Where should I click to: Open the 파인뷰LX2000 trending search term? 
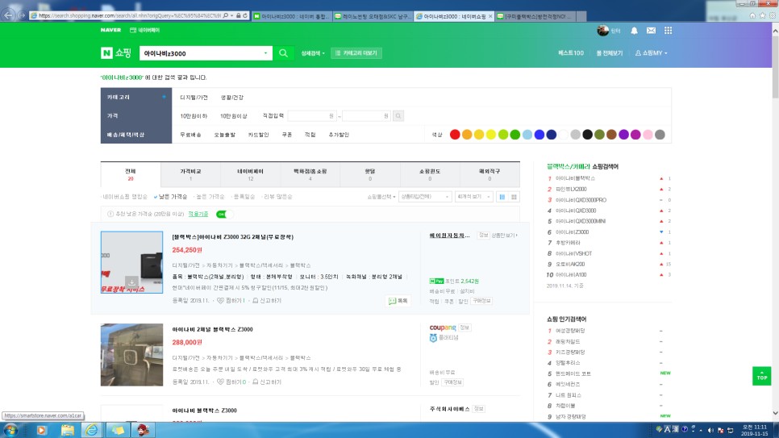571,189
